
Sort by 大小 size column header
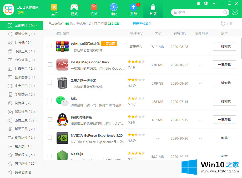158,33
